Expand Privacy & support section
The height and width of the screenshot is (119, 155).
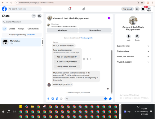pyautogui.click(x=133, y=62)
